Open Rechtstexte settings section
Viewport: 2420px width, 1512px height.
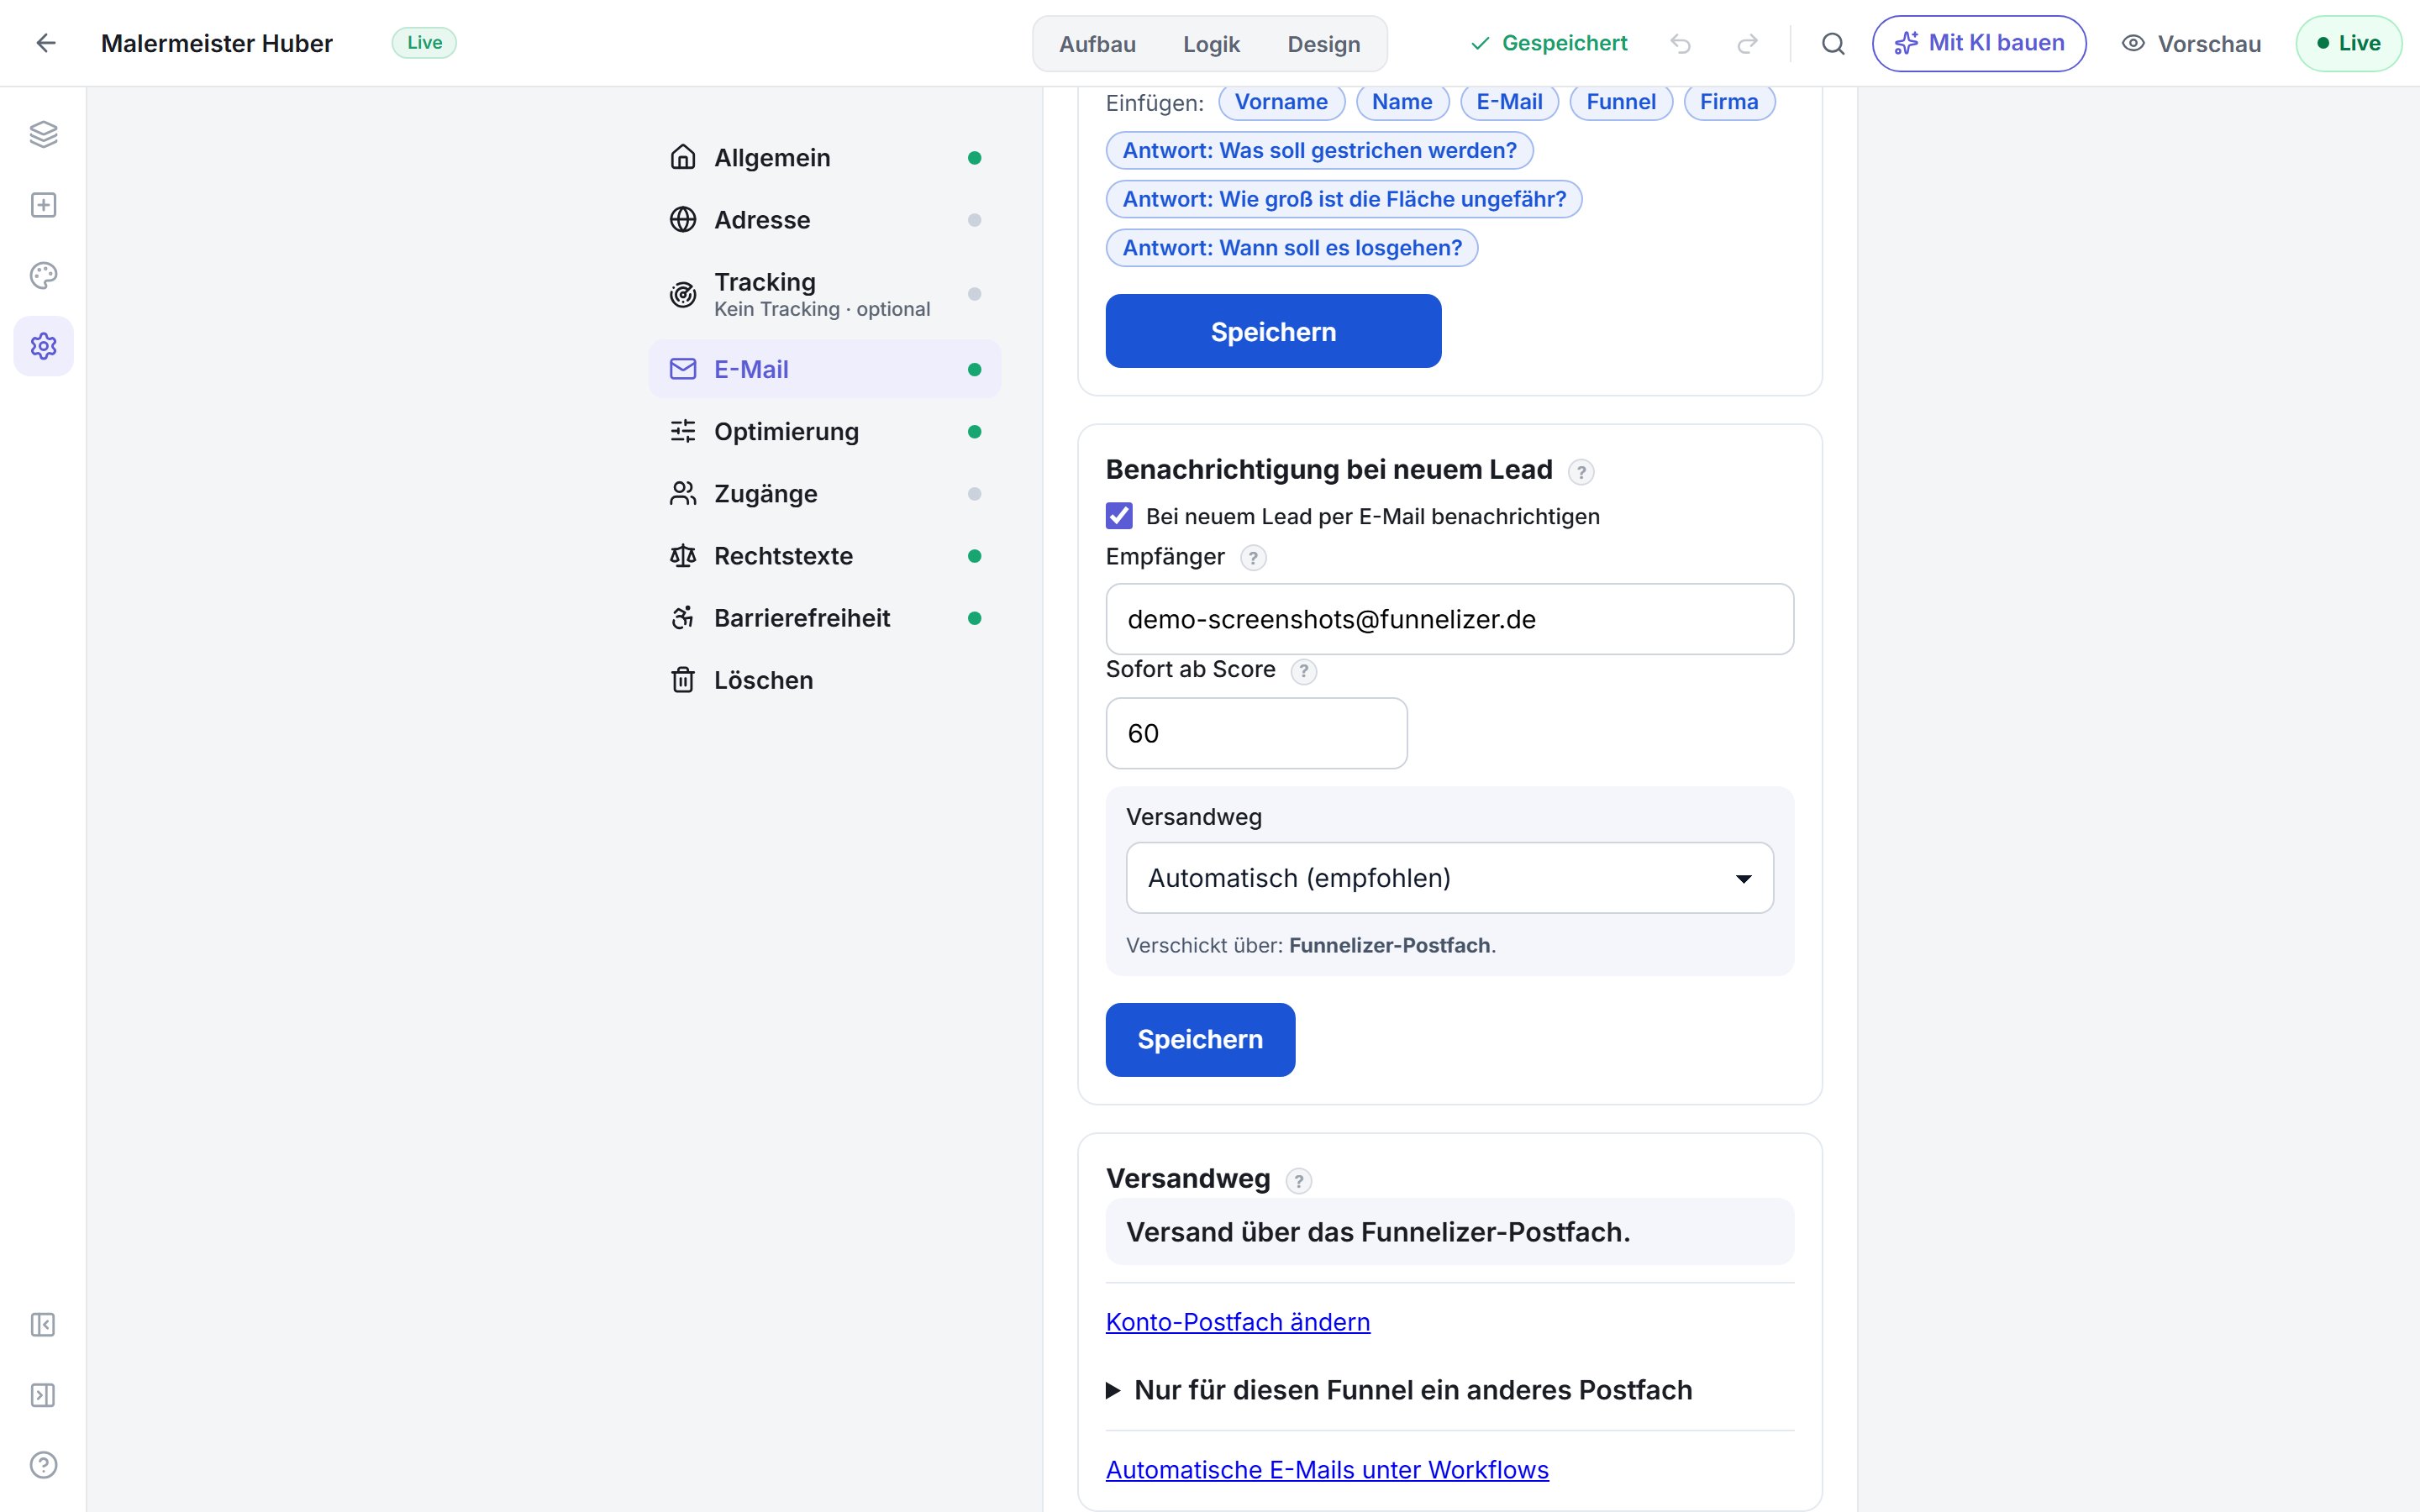pos(825,556)
